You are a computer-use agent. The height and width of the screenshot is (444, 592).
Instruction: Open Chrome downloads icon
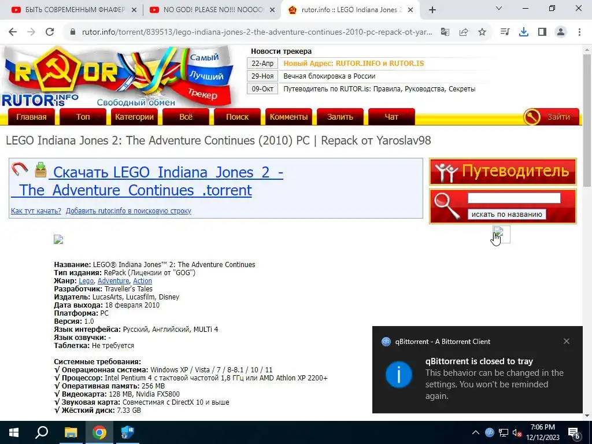[524, 32]
